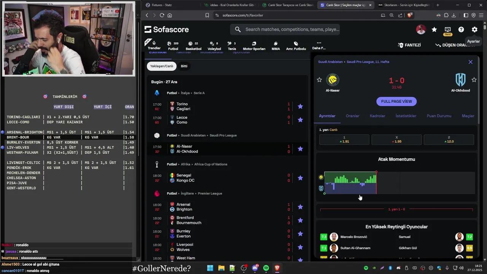This screenshot has height=274, width=487.
Task: Select the Trendler sport category
Action: pyautogui.click(x=154, y=45)
